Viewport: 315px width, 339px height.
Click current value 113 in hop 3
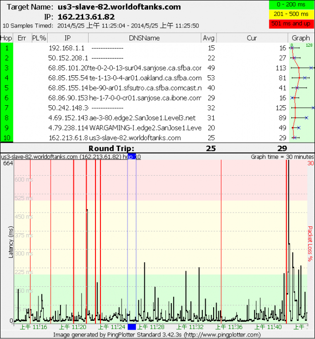(x=281, y=68)
